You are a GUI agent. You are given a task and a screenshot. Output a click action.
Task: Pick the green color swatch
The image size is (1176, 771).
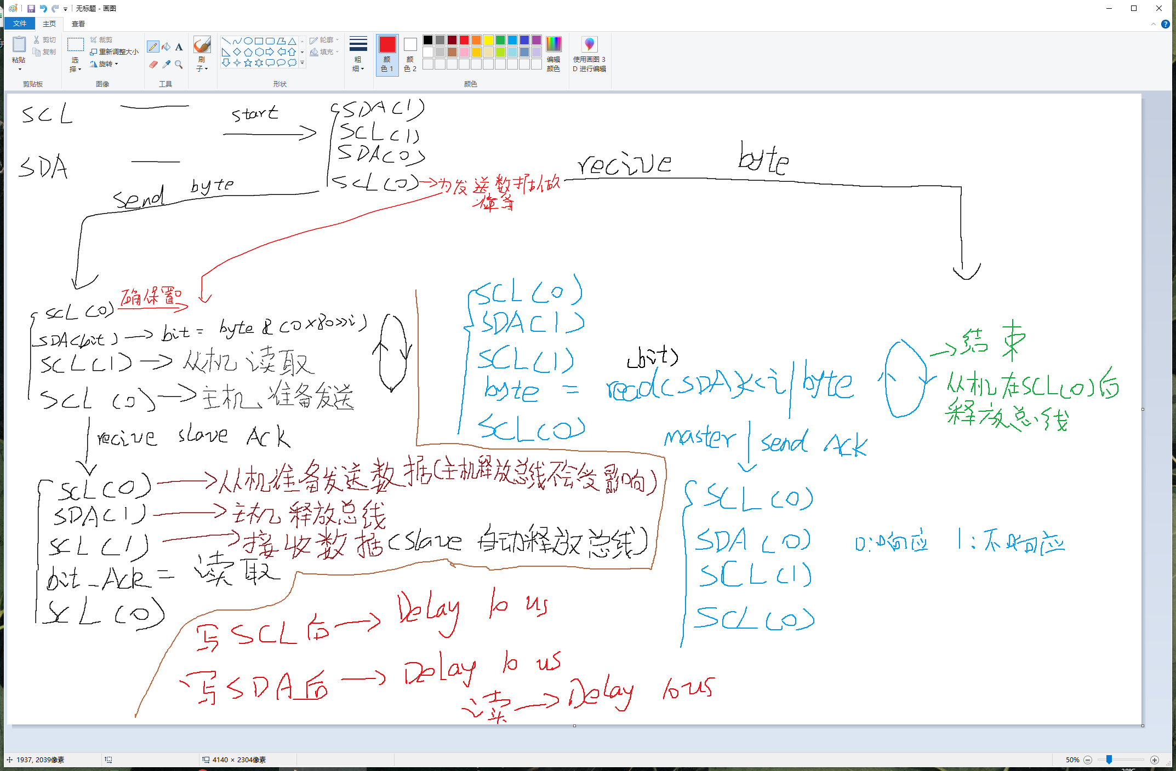coord(500,40)
